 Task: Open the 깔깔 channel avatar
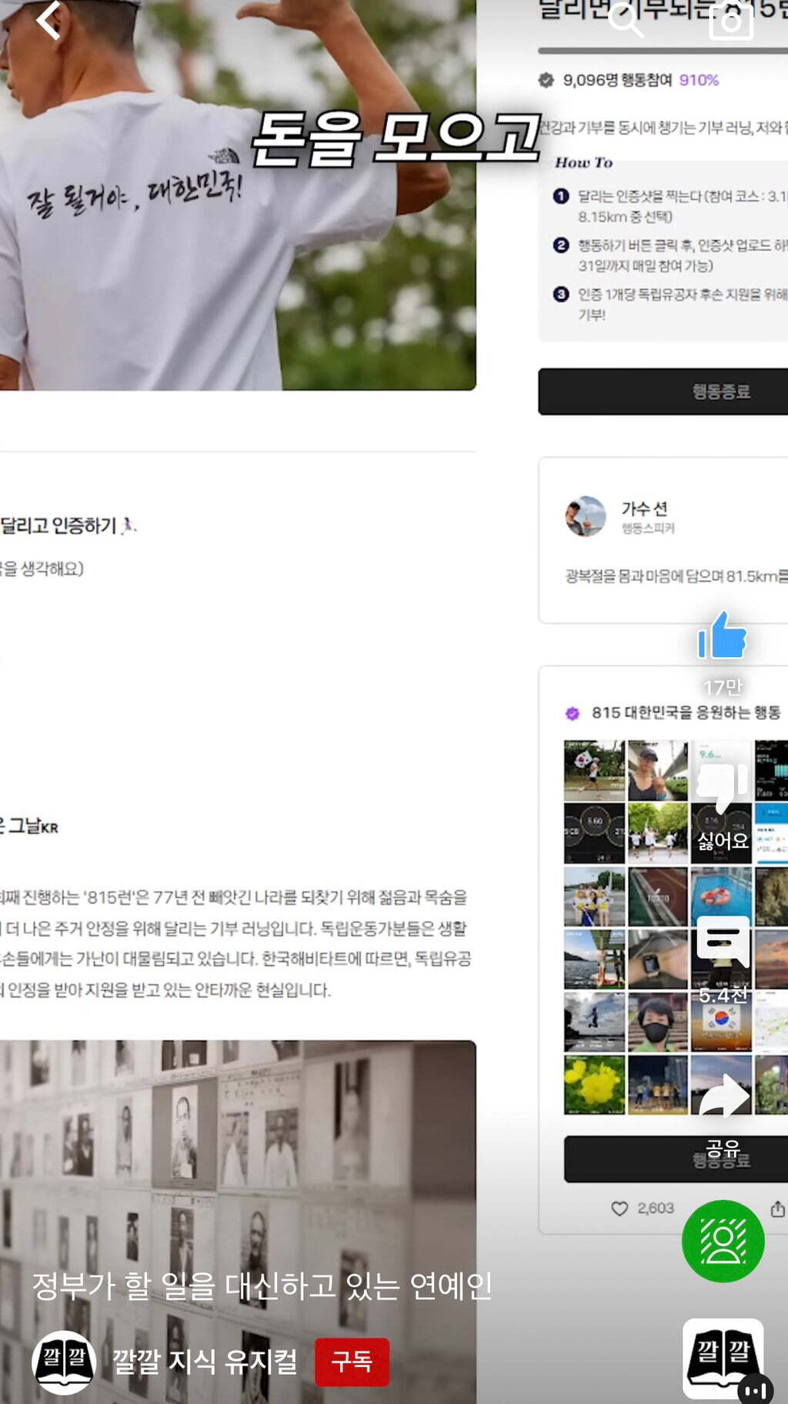[64, 1362]
